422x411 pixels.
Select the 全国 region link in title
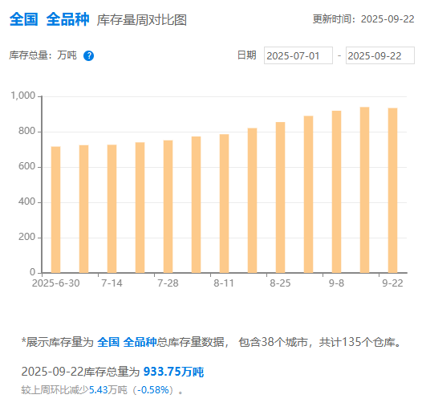tap(24, 19)
